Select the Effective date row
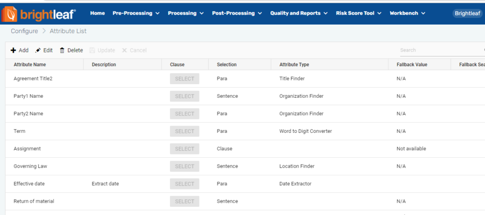This screenshot has width=485, height=215. (29, 184)
